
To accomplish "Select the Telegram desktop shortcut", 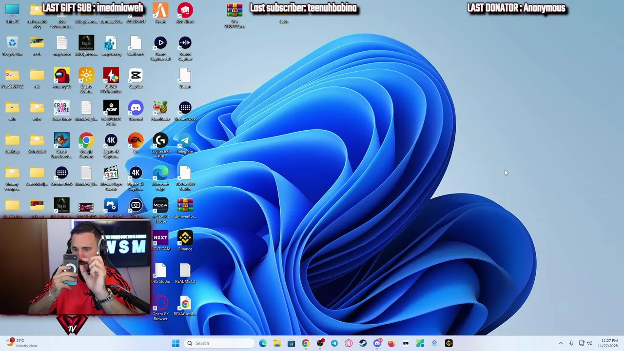I will coord(185,143).
